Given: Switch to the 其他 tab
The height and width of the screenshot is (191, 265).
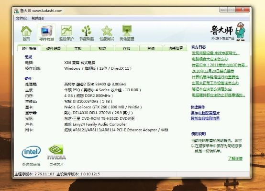Looking at the screenshot, I should coord(151,48).
